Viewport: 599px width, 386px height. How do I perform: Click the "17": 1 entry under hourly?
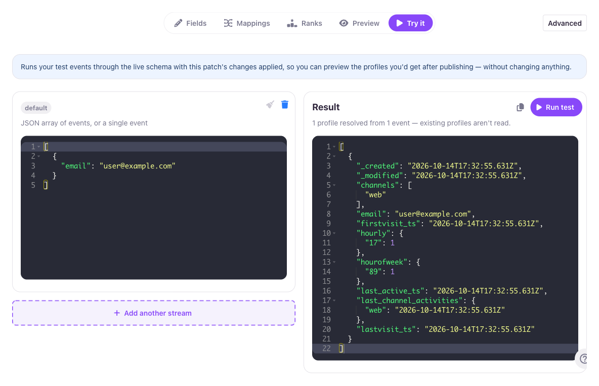coord(380,243)
